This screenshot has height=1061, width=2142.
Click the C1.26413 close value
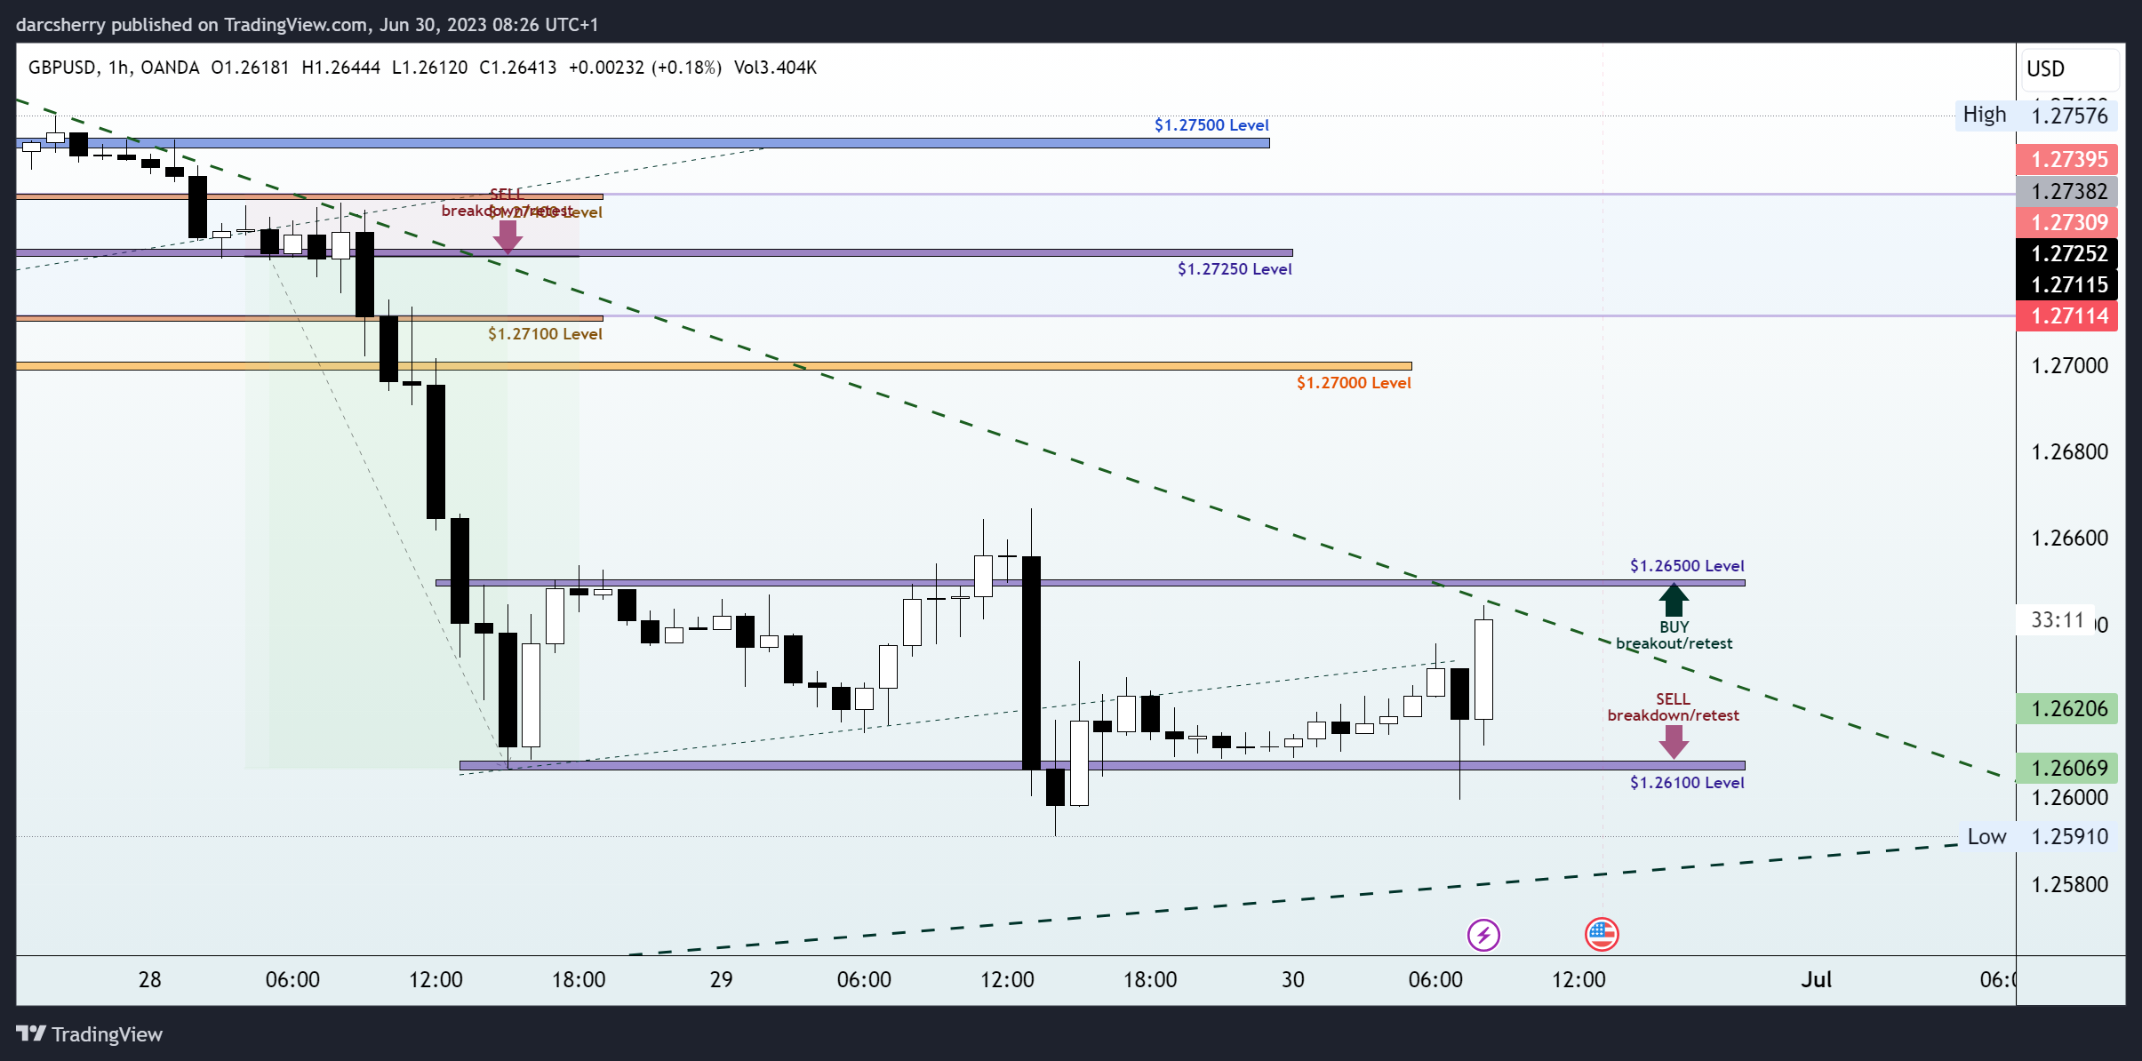click(517, 68)
